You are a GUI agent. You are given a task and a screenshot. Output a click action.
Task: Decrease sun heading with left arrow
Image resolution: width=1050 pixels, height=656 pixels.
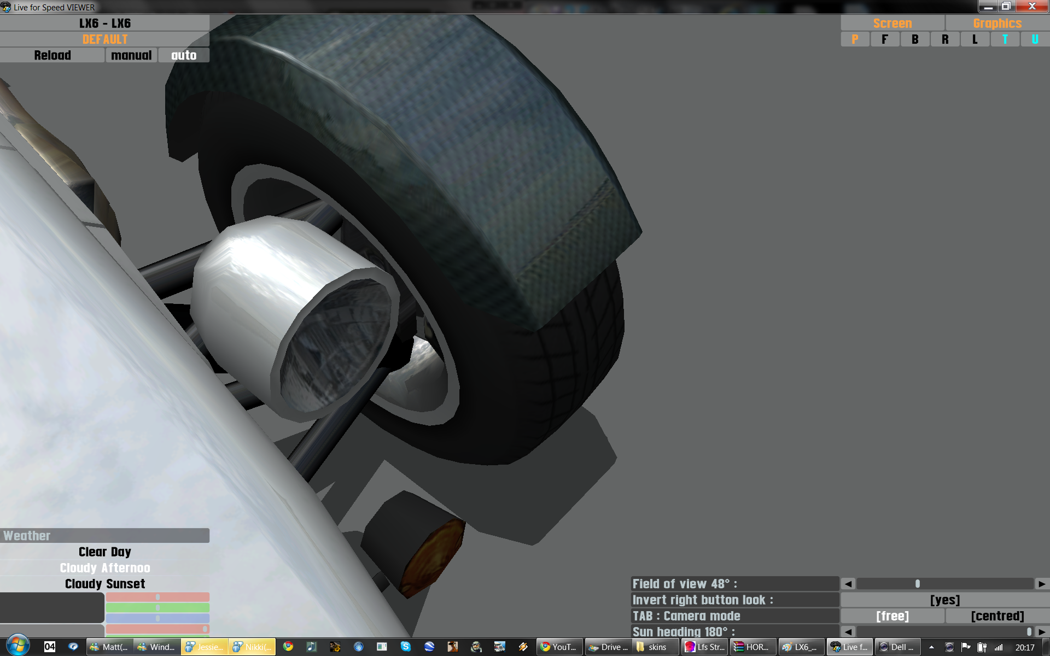click(x=848, y=632)
